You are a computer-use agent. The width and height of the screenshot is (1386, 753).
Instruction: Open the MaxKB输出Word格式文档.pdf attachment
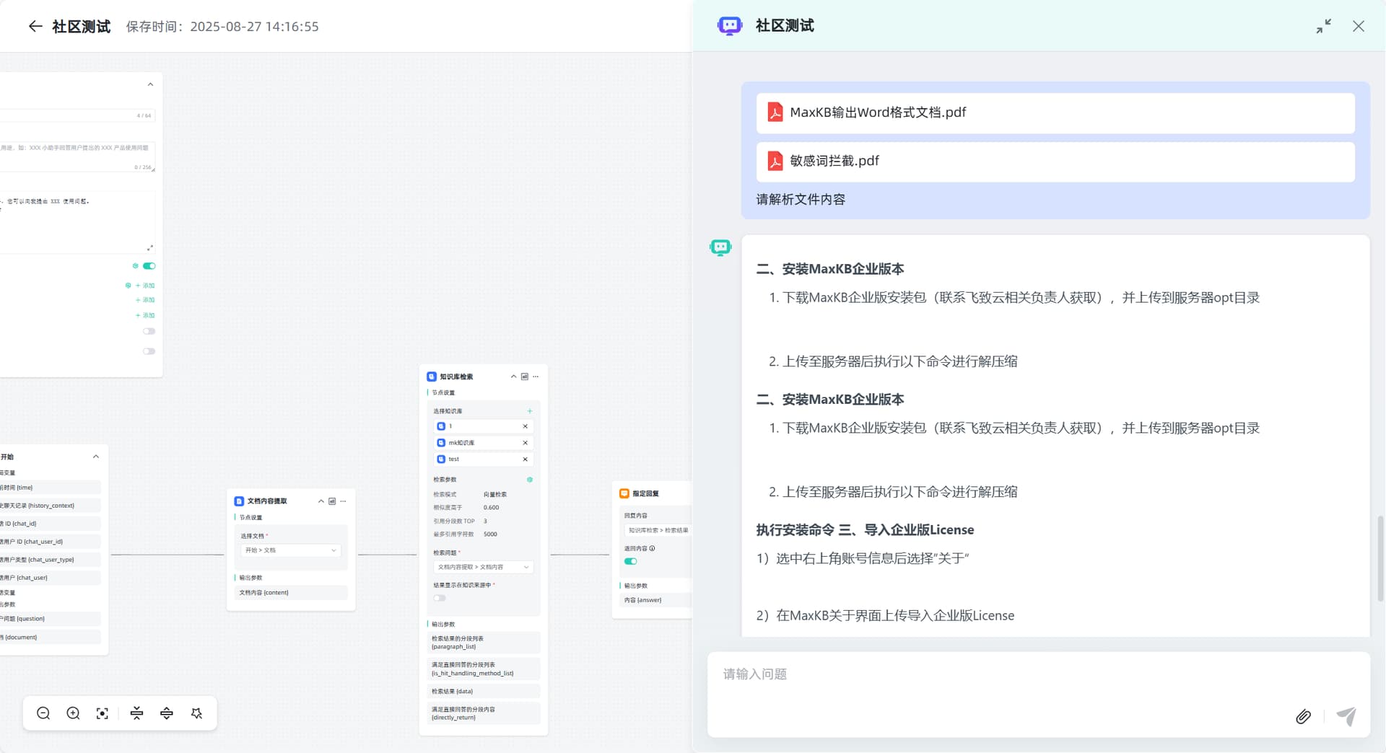1055,113
